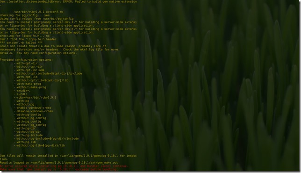The height and width of the screenshot is (173, 301).
Task: Select '--without-pg-lib=${pg-dir}/lib' option
Action: 39,145
